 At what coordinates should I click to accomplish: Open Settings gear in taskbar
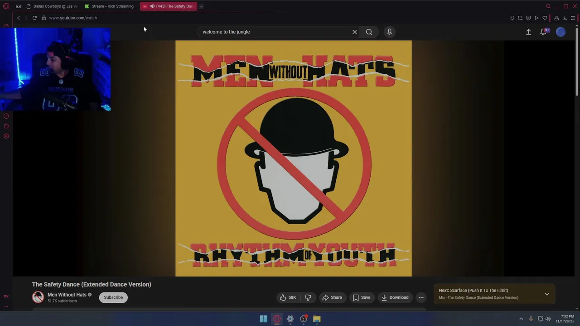tap(290, 319)
